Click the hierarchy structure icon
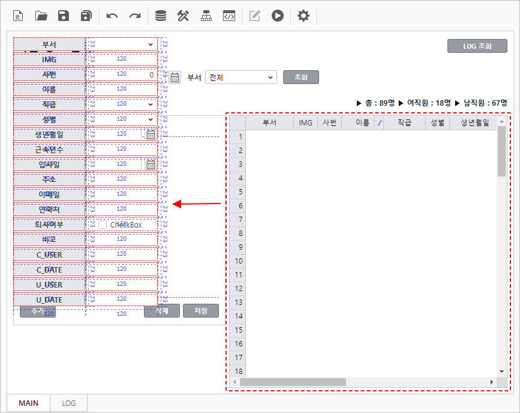Screen dimensions: 520x413 point(206,16)
